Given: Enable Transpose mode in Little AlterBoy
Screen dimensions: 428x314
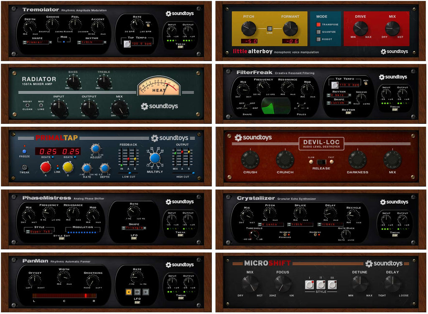Looking at the screenshot, I should (318, 25).
